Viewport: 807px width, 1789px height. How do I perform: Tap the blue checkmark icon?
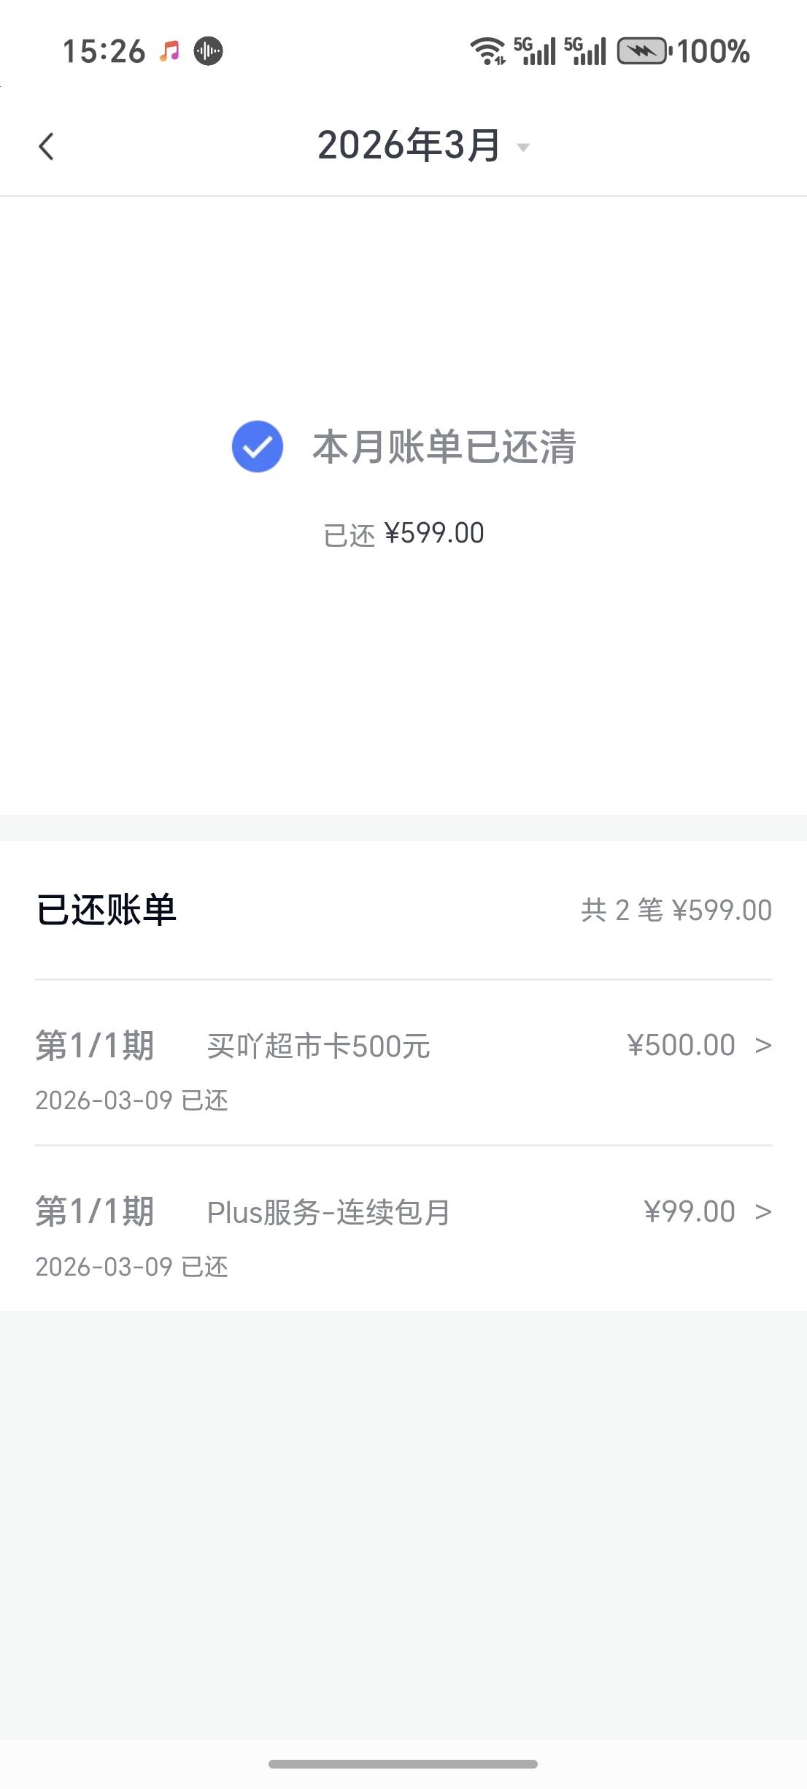pos(258,447)
